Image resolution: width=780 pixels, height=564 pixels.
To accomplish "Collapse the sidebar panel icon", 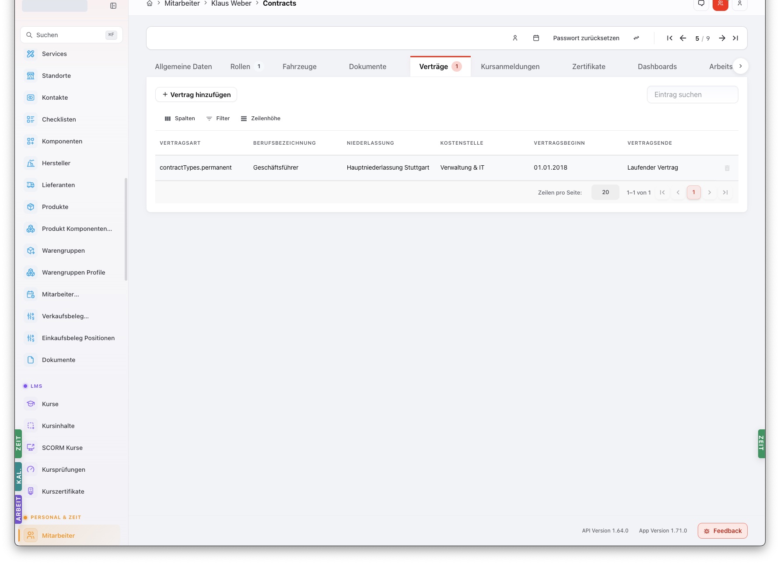I will (113, 6).
